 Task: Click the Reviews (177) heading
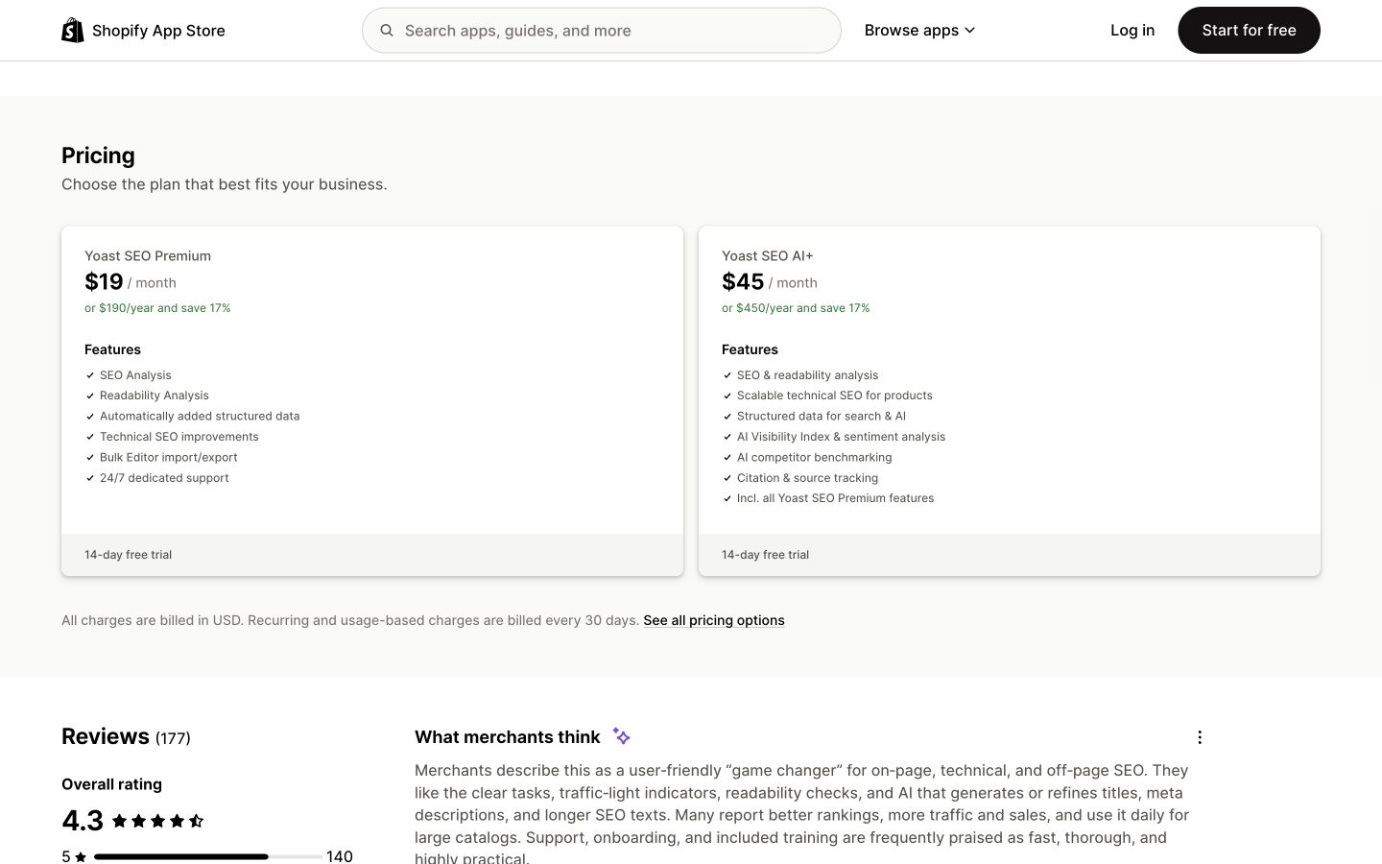tap(126, 736)
